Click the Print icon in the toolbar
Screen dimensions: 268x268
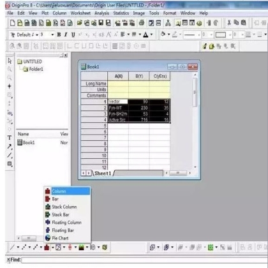click(142, 23)
